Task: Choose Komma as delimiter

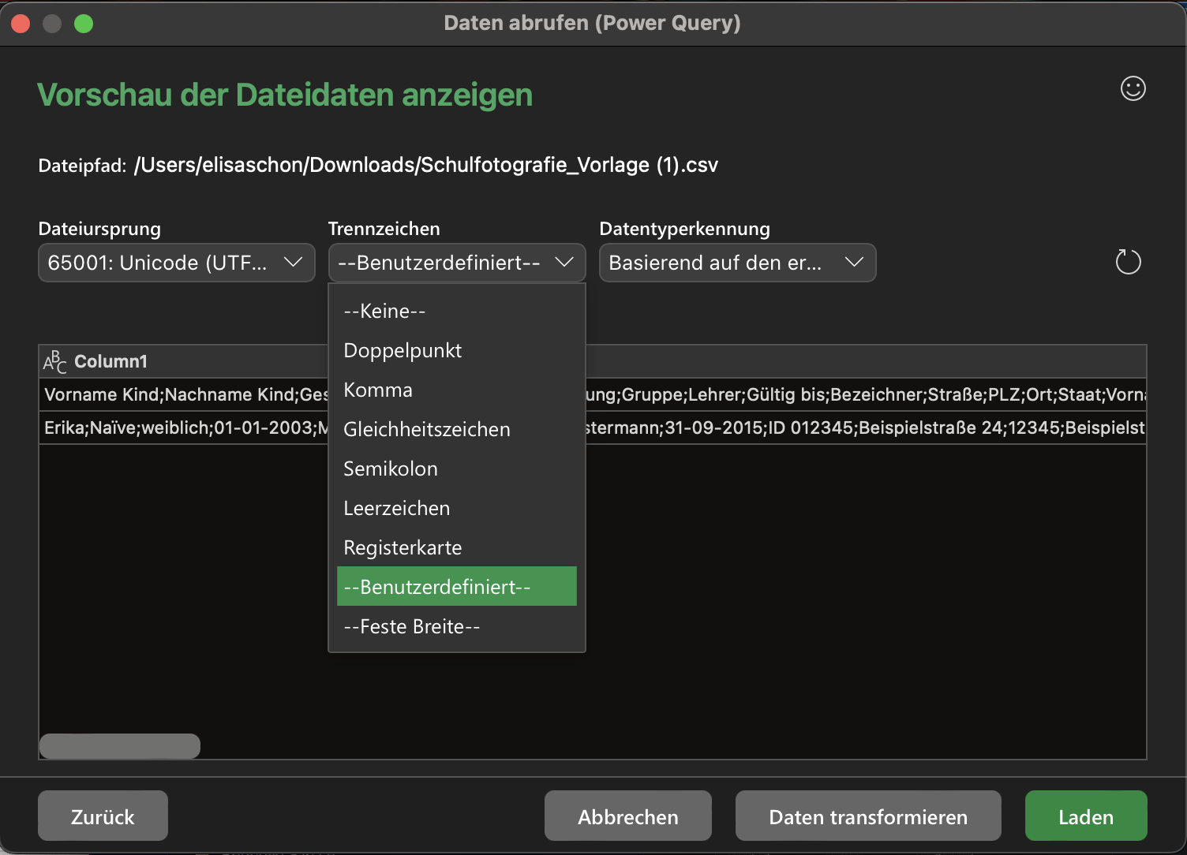Action: point(457,390)
